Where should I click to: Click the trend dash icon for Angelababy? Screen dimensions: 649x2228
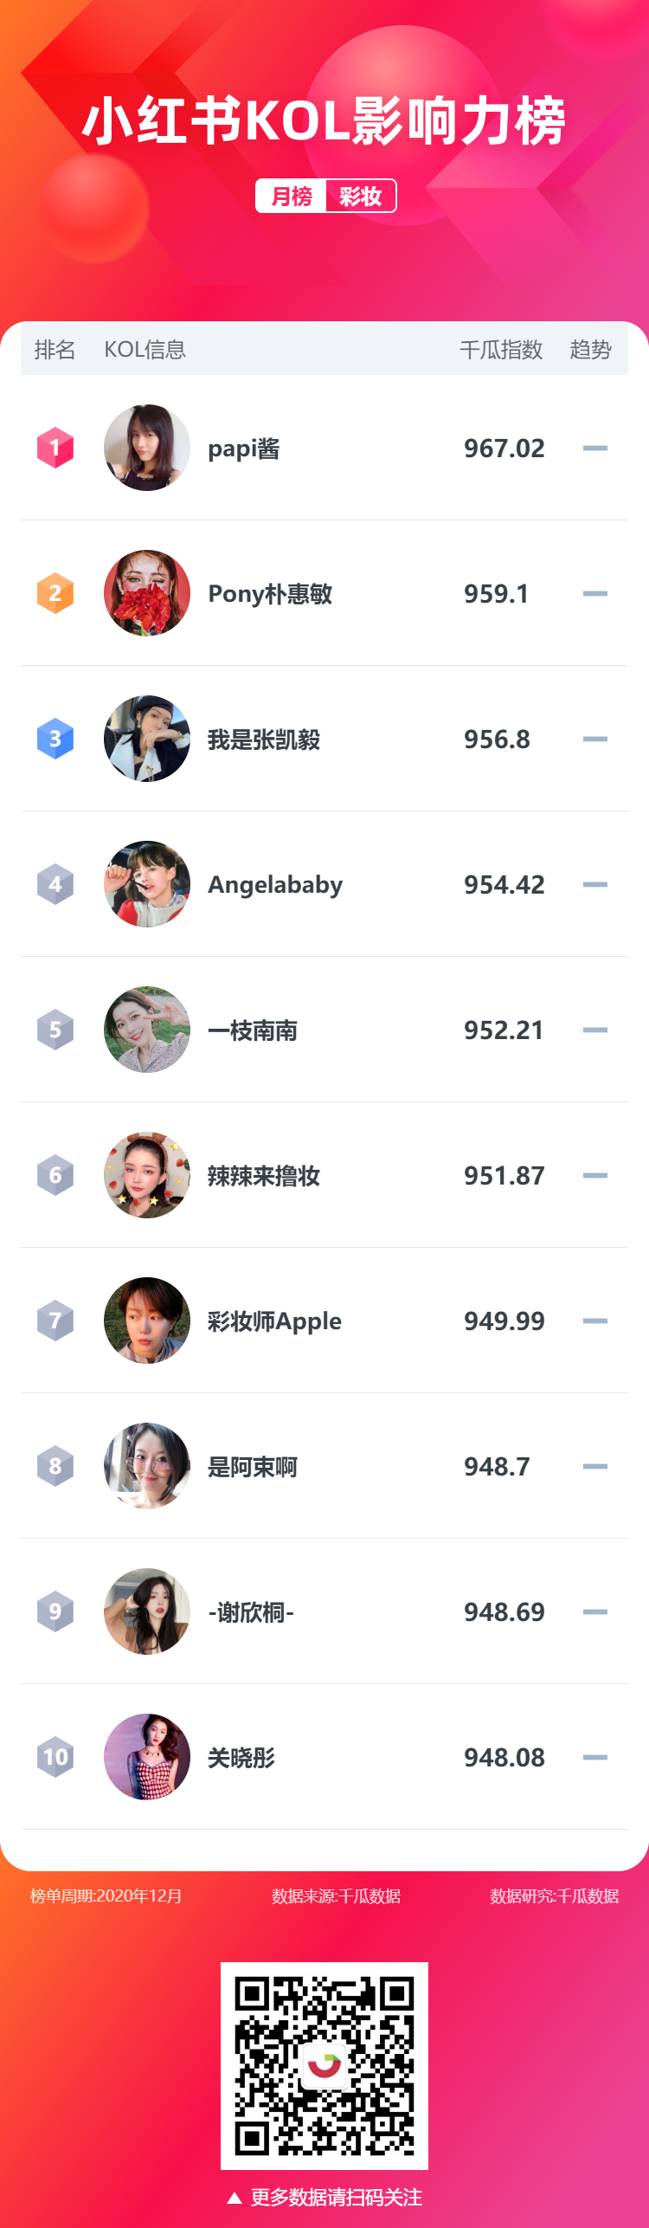[595, 884]
